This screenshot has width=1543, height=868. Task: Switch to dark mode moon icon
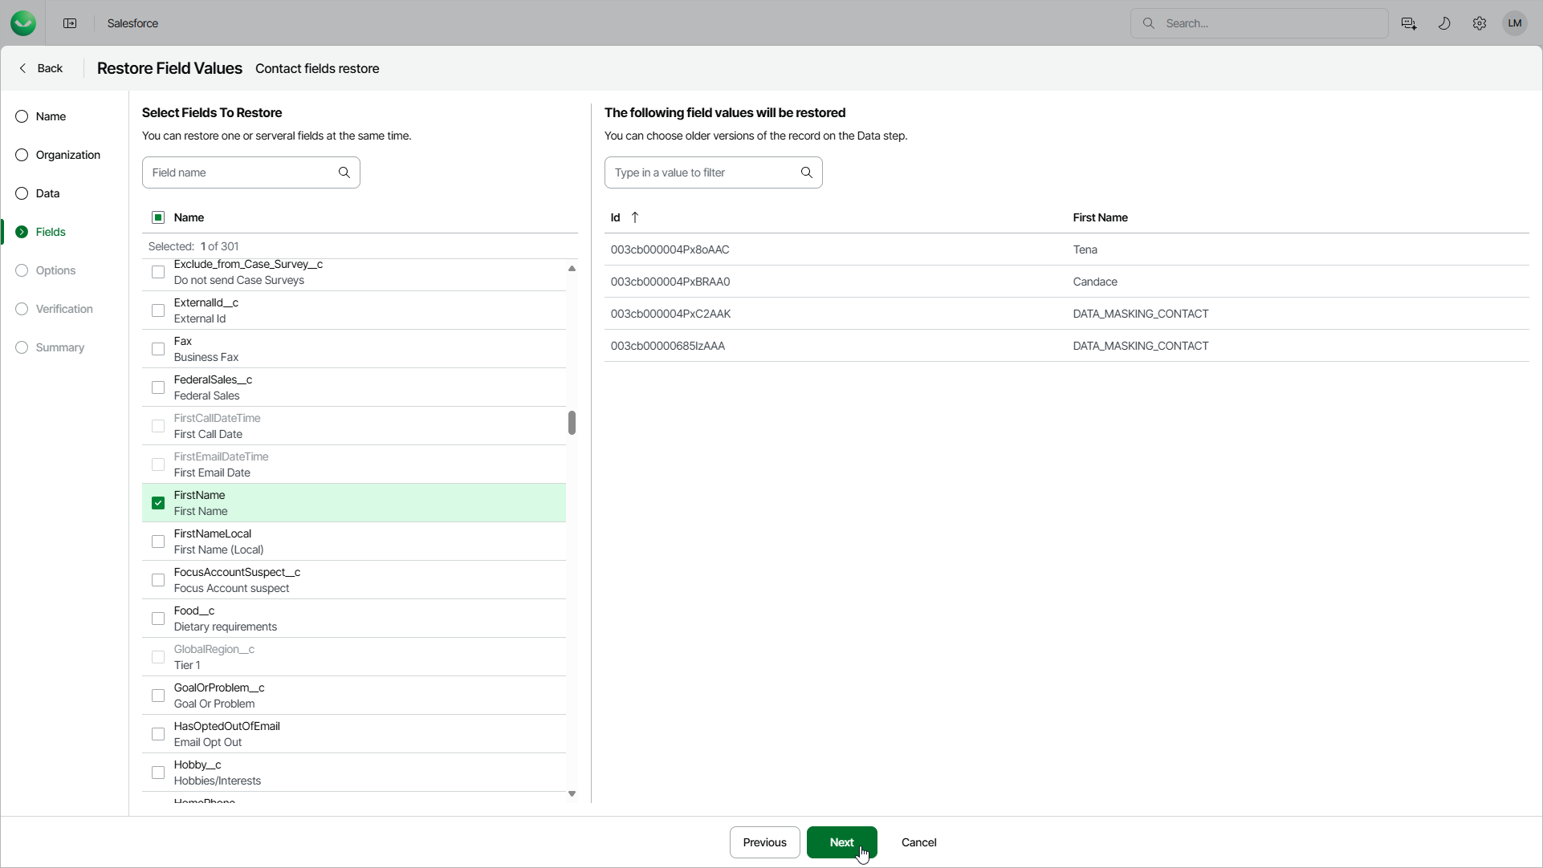pyautogui.click(x=1443, y=23)
